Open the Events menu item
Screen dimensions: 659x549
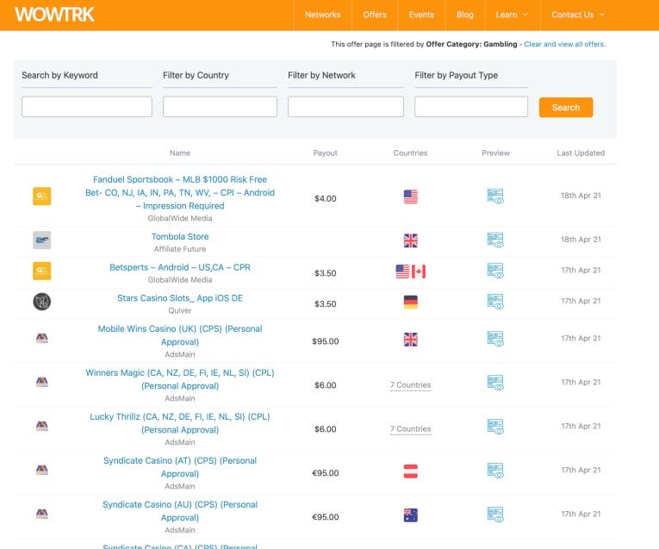(x=421, y=15)
